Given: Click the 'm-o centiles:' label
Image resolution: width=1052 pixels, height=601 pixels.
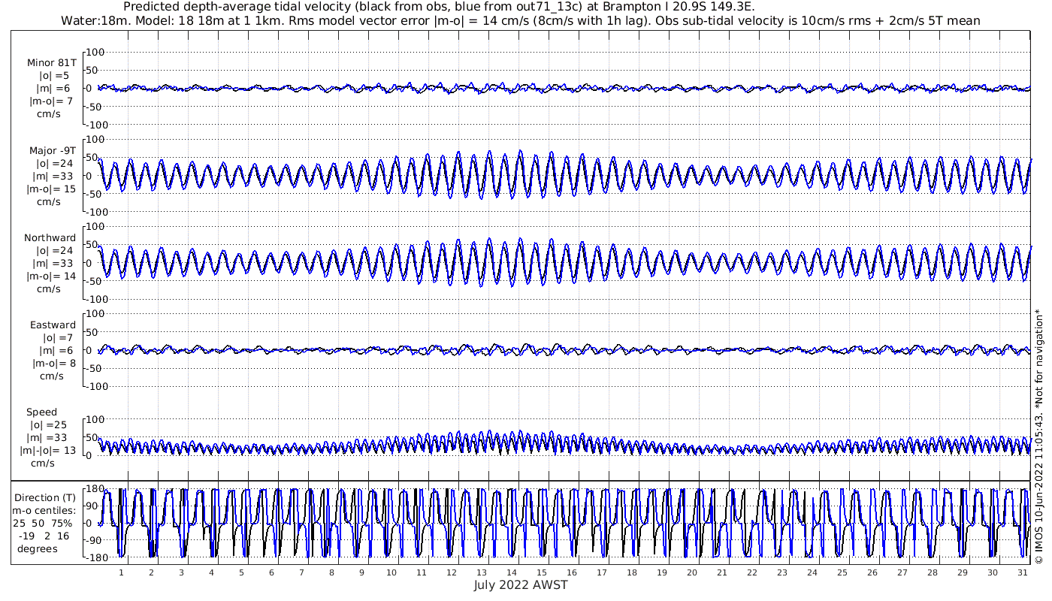Looking at the screenshot, I should (x=44, y=510).
